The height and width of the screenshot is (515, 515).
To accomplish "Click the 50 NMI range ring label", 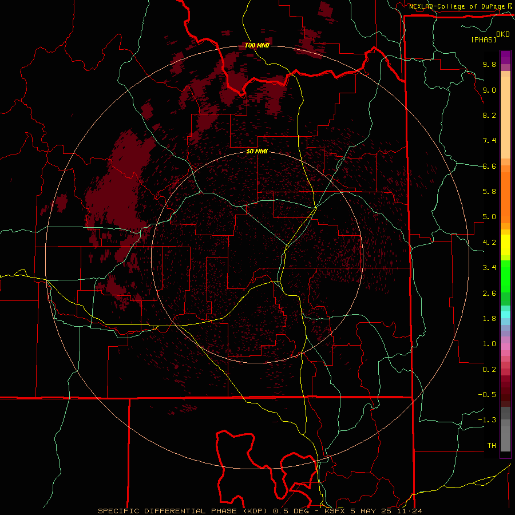I will (257, 151).
